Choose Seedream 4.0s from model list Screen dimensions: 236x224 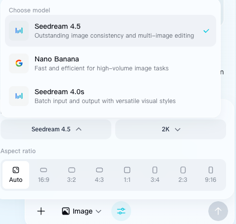110,96
